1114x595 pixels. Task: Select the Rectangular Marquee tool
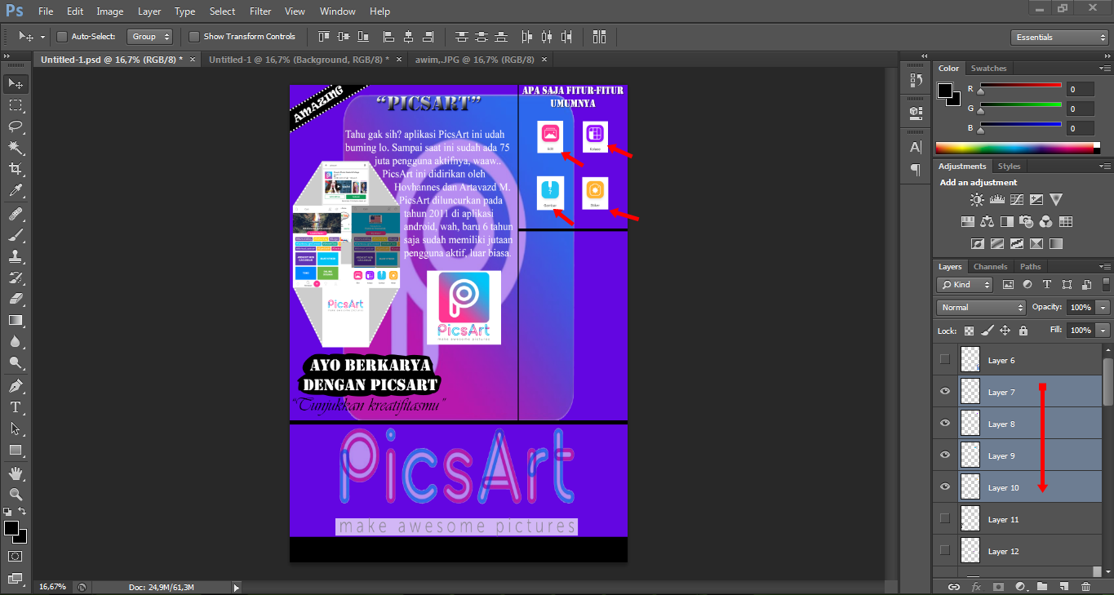tap(16, 104)
